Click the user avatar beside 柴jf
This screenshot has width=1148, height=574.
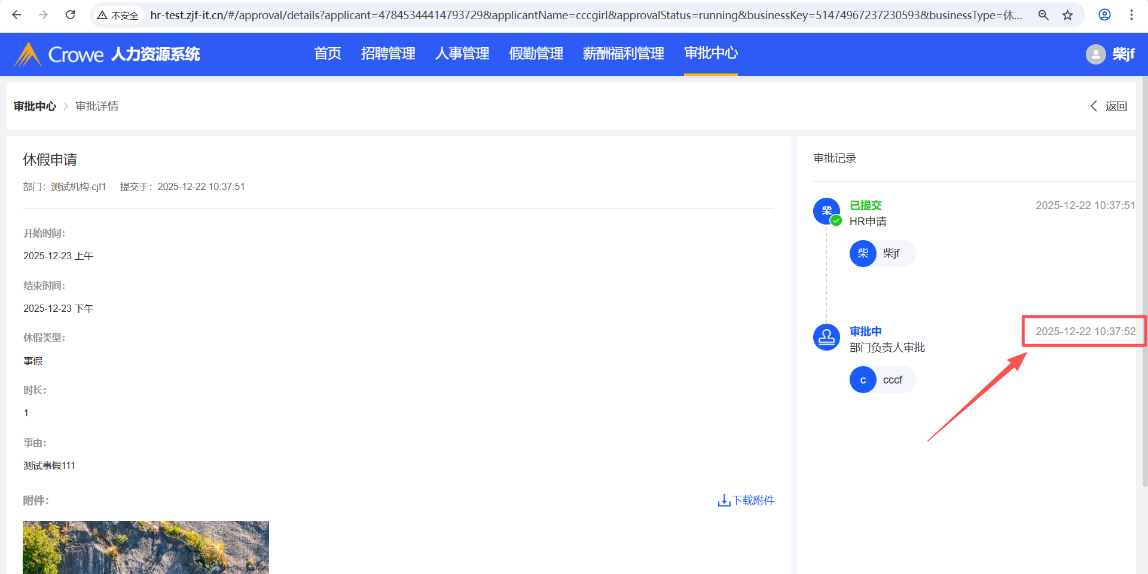1095,54
